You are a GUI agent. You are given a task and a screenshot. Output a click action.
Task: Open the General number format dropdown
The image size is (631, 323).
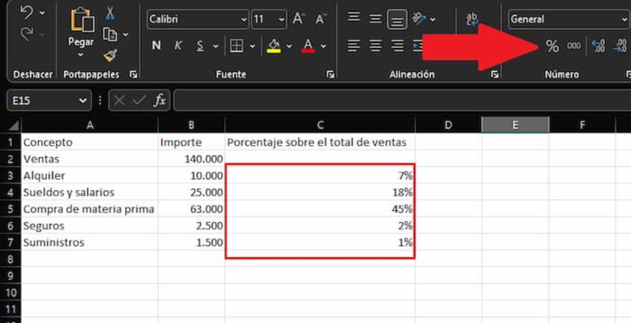(x=624, y=19)
